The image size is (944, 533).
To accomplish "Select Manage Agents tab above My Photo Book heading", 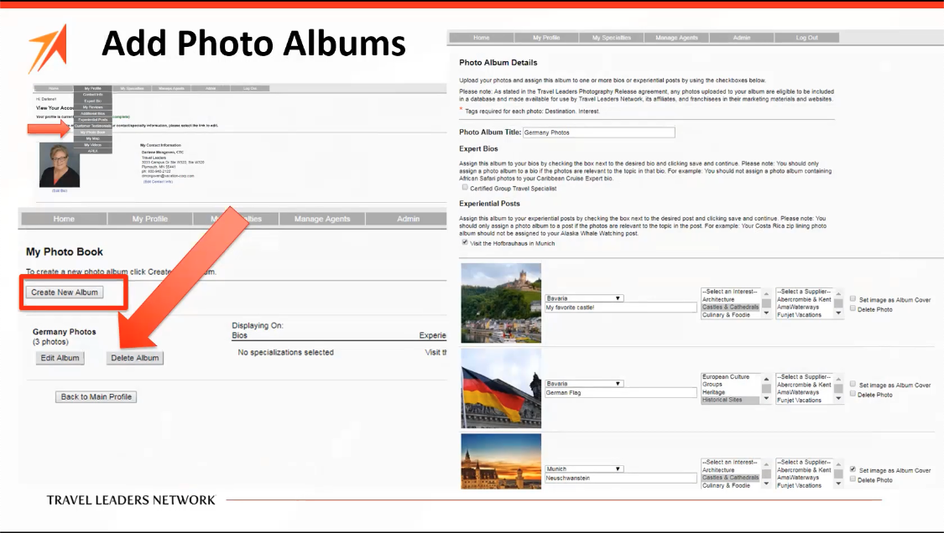I will click(x=322, y=219).
